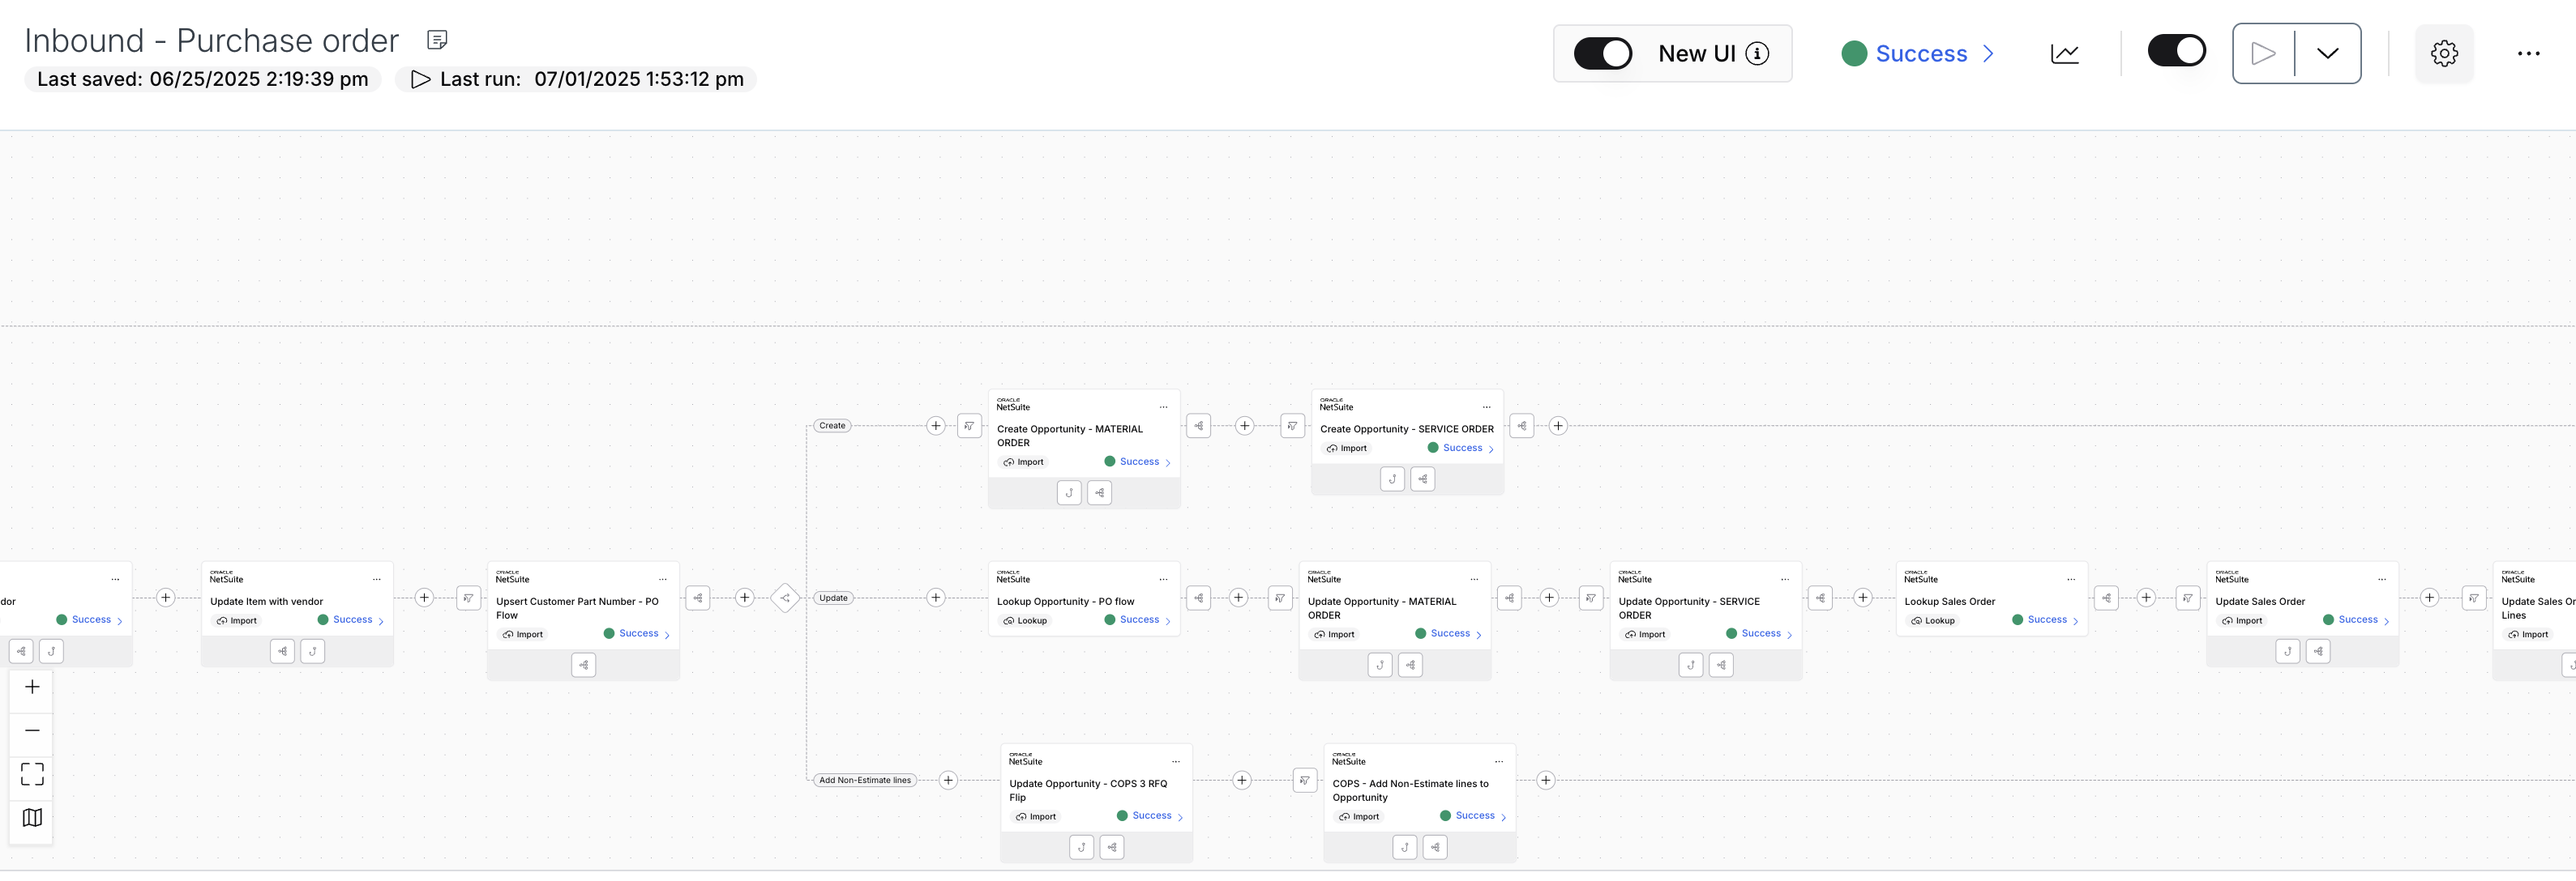Screen dimensions: 2576x881
Task: Add step after Add Non-Estimate lines label
Action: (x=948, y=781)
